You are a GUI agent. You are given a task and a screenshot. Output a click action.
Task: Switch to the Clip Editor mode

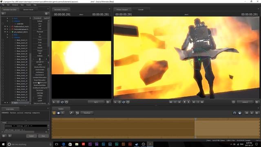54,113
